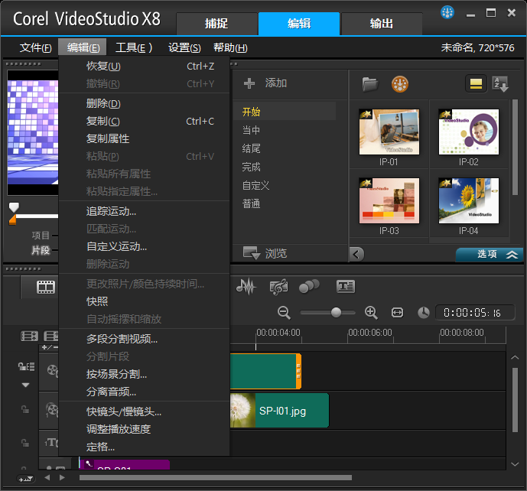This screenshot has height=491, width=527.
Task: Open the sort library A-Z dropdown
Action: [x=500, y=84]
